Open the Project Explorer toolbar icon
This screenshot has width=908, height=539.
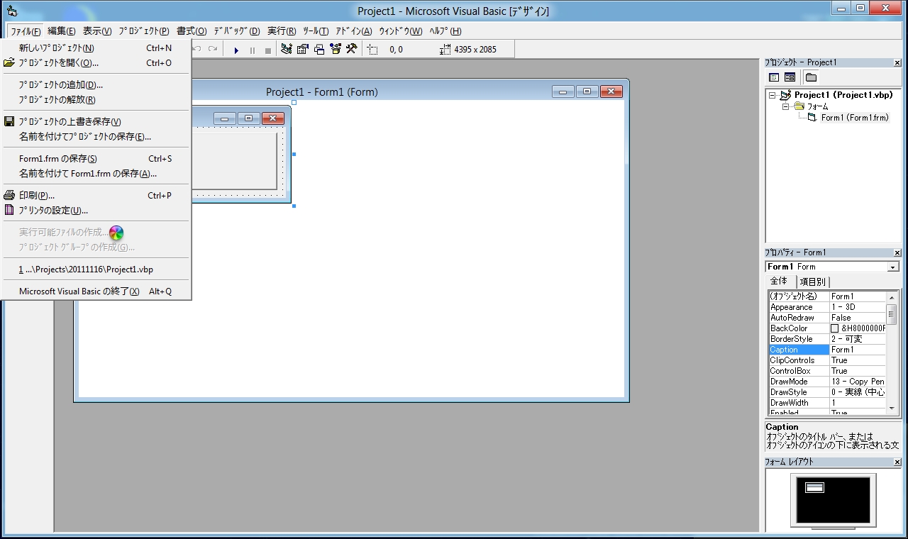tap(287, 49)
